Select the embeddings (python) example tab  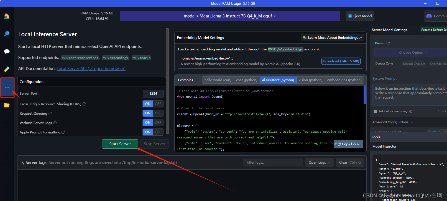(344, 80)
